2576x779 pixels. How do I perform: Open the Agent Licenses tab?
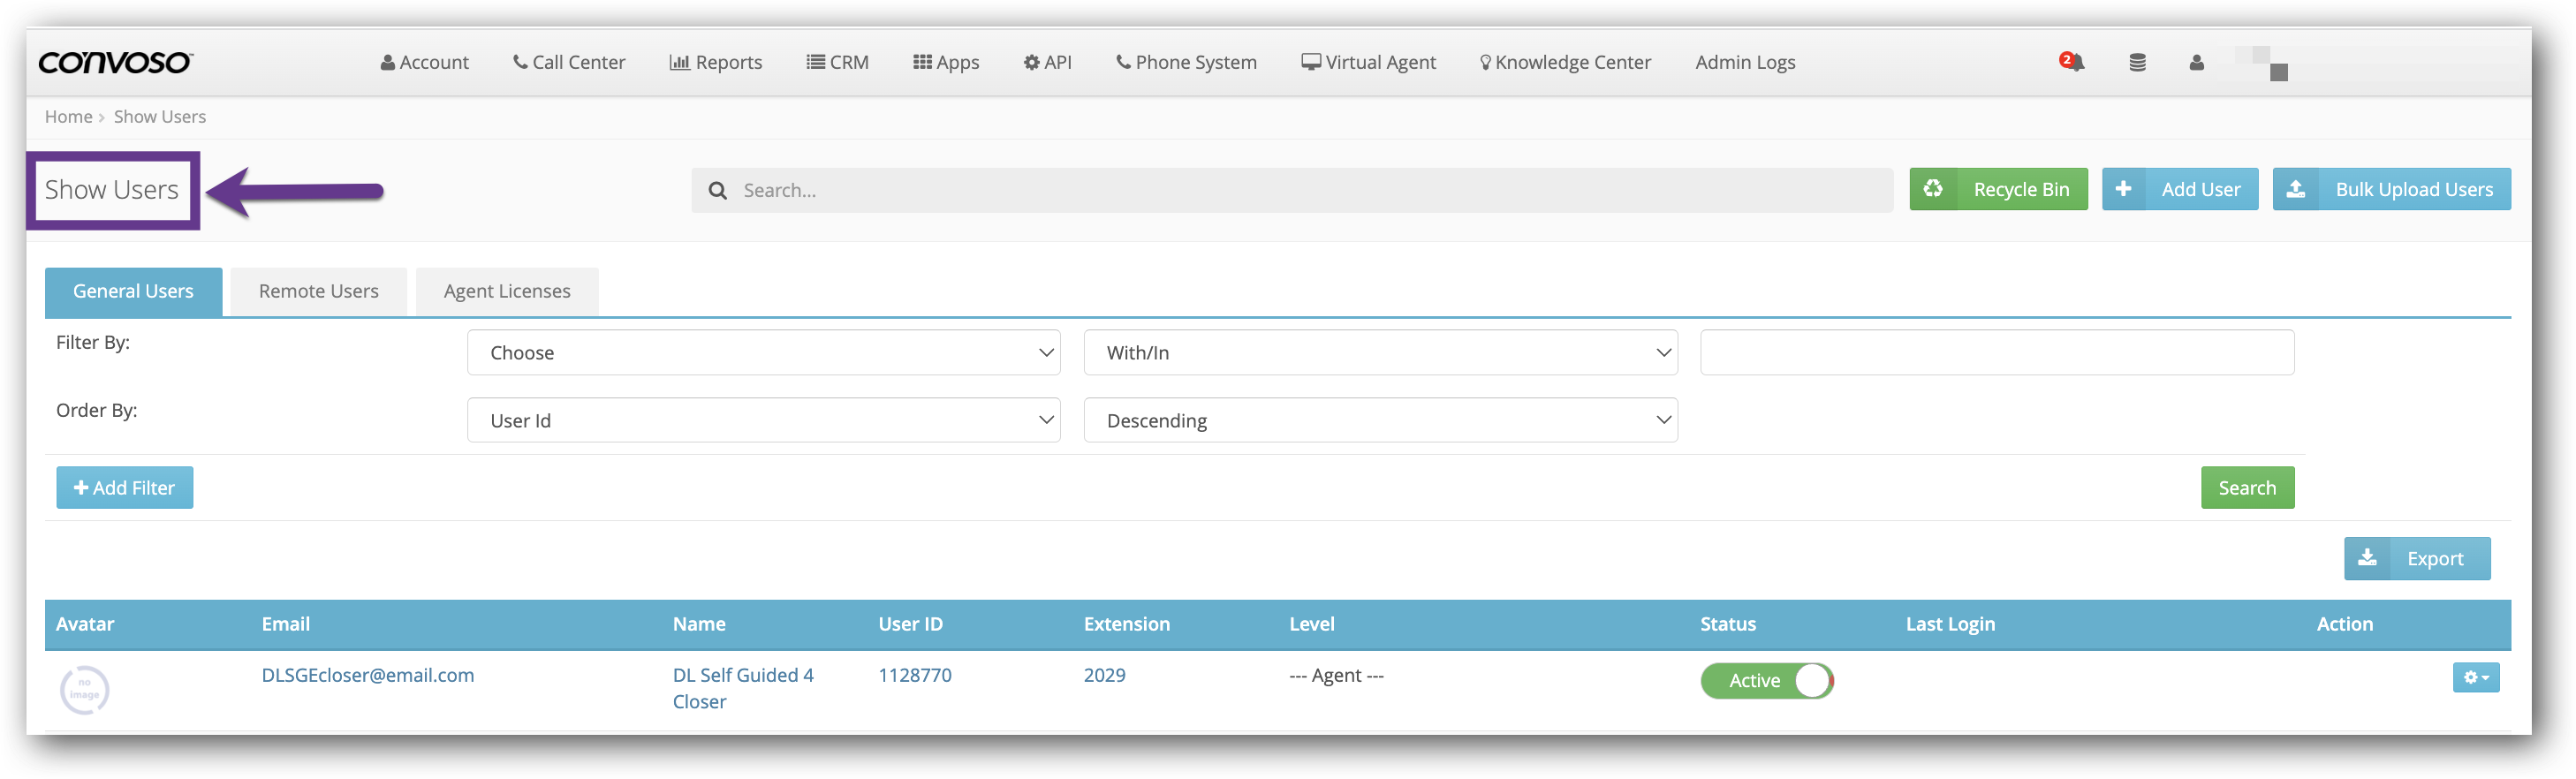507,291
